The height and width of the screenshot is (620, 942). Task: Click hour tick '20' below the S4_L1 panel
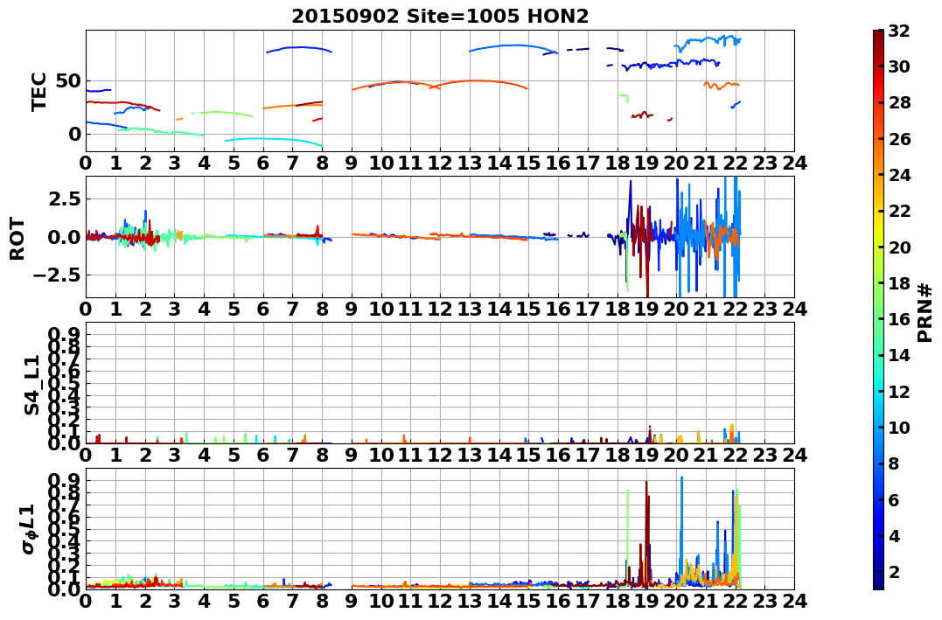coord(676,455)
